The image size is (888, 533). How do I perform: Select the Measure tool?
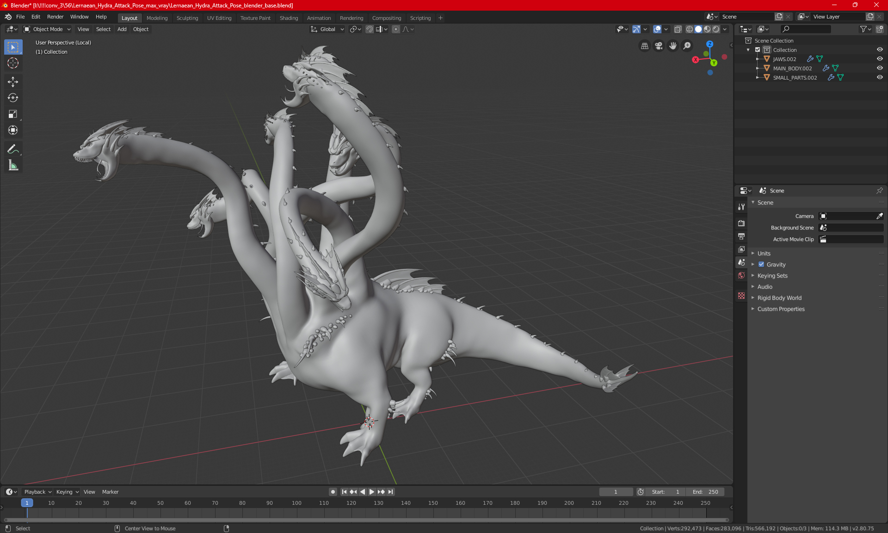pyautogui.click(x=13, y=165)
